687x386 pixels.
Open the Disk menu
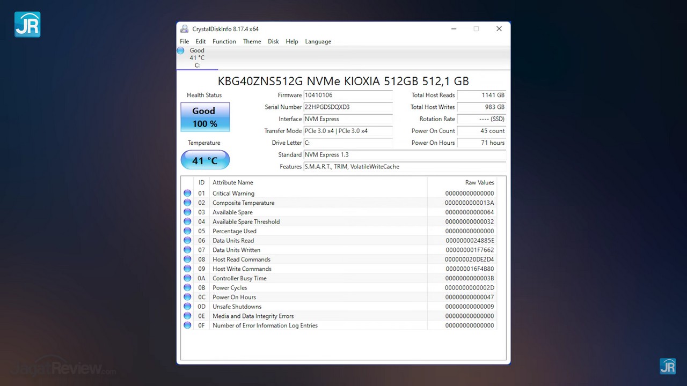pyautogui.click(x=273, y=41)
